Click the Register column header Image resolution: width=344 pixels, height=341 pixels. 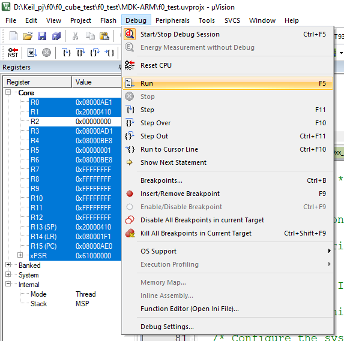click(37, 82)
